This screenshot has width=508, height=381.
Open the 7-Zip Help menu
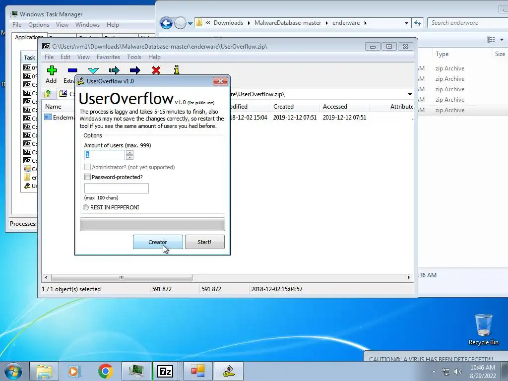155,57
